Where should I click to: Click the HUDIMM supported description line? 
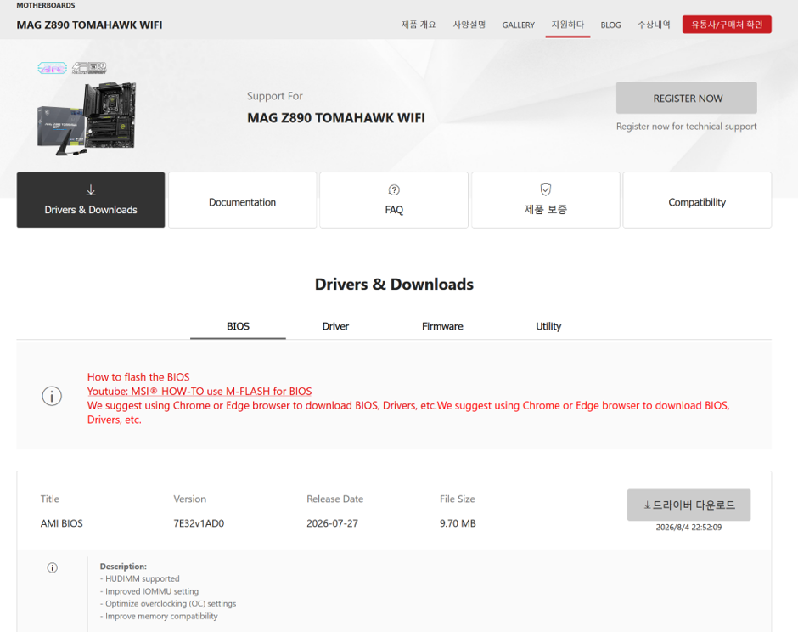[x=140, y=579]
